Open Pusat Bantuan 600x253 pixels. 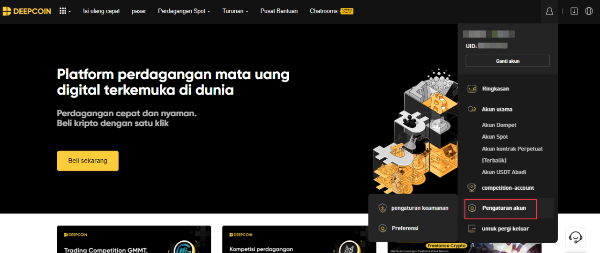pos(279,11)
